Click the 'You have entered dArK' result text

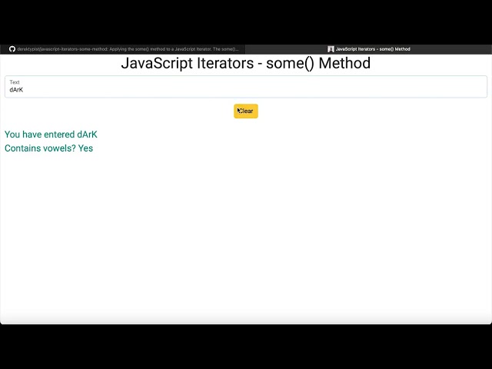pyautogui.click(x=51, y=135)
